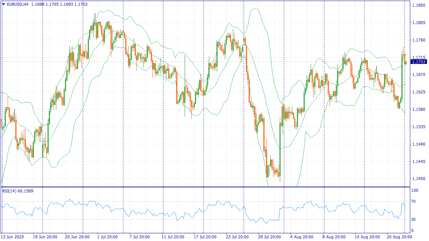Click the 1.1625 price scale label
This screenshot has height=241, width=429.
(419, 92)
